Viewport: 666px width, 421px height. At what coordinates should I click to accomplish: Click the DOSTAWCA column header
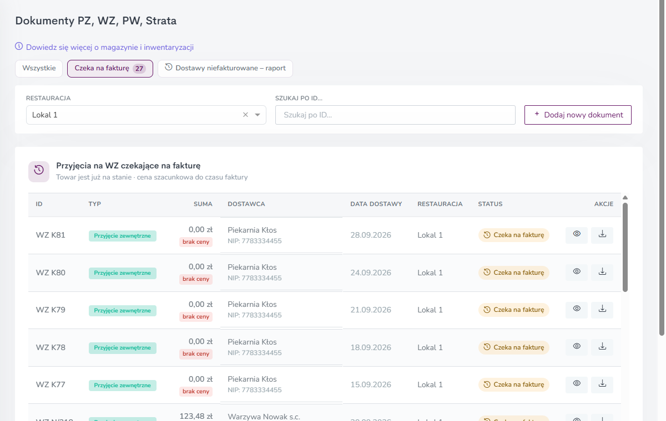pyautogui.click(x=246, y=204)
